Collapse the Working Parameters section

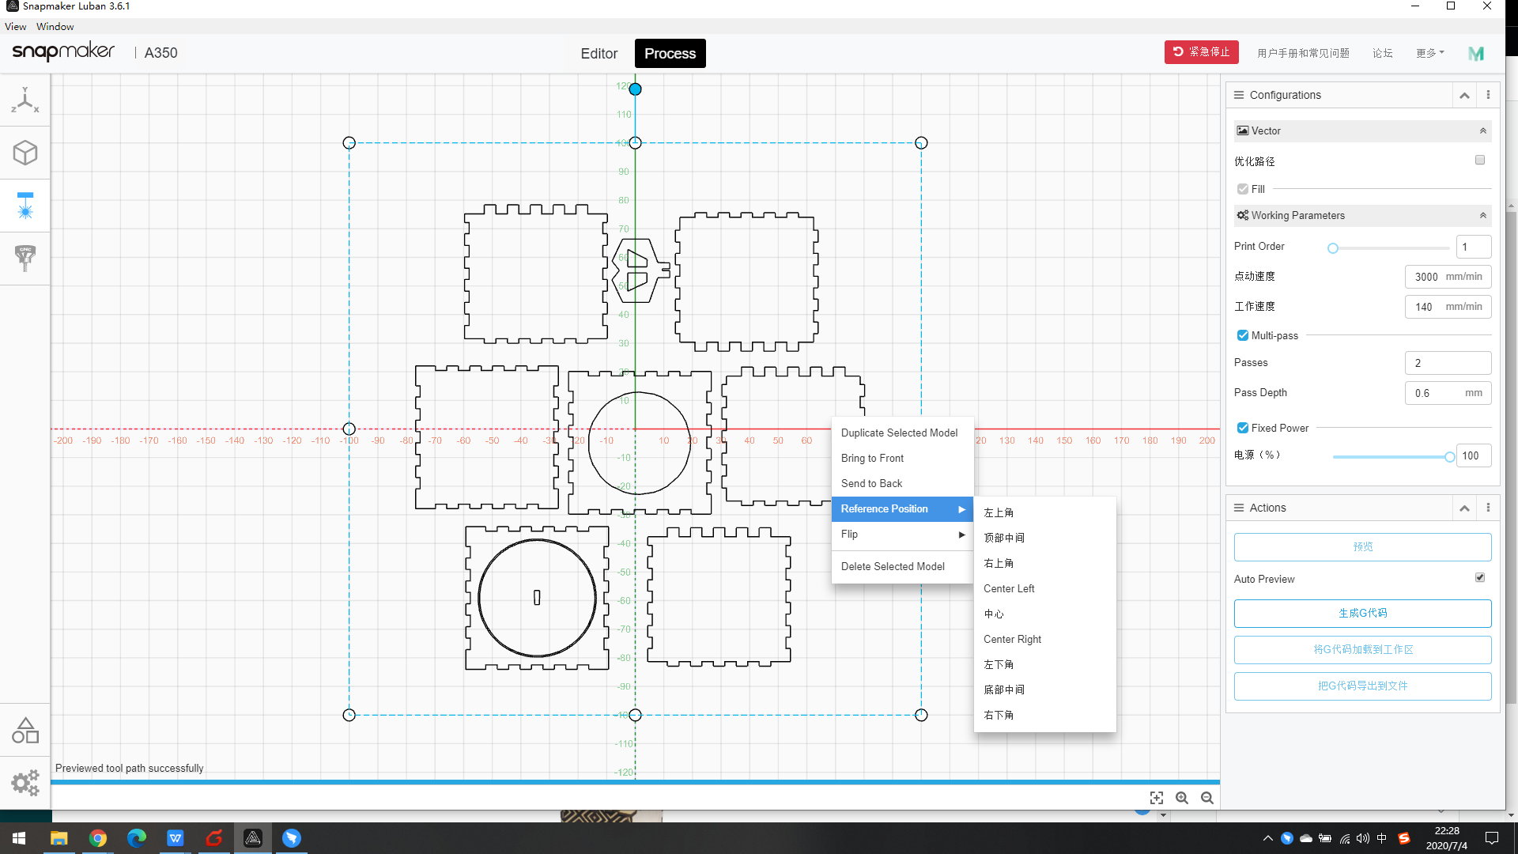[1483, 215]
